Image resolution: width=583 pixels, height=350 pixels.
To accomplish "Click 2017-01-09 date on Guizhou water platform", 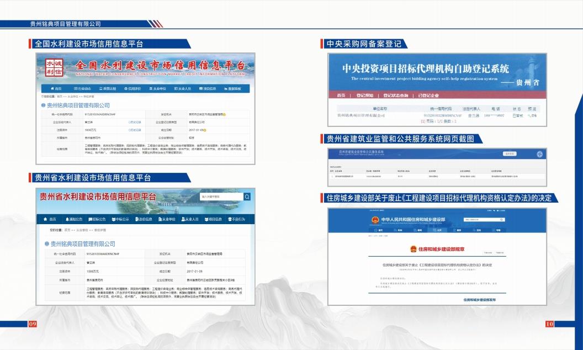I will (194, 271).
